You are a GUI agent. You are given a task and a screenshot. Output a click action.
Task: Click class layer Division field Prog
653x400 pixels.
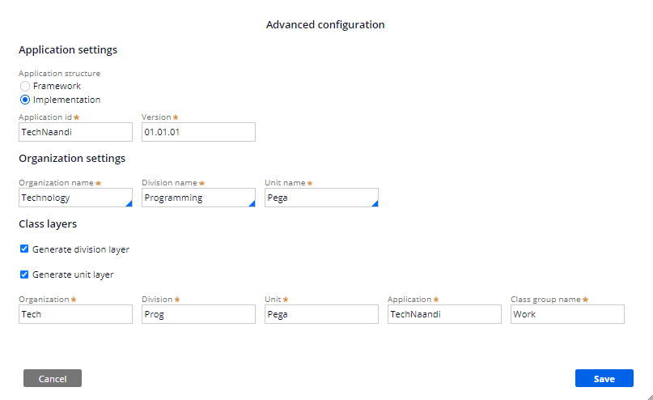[198, 314]
